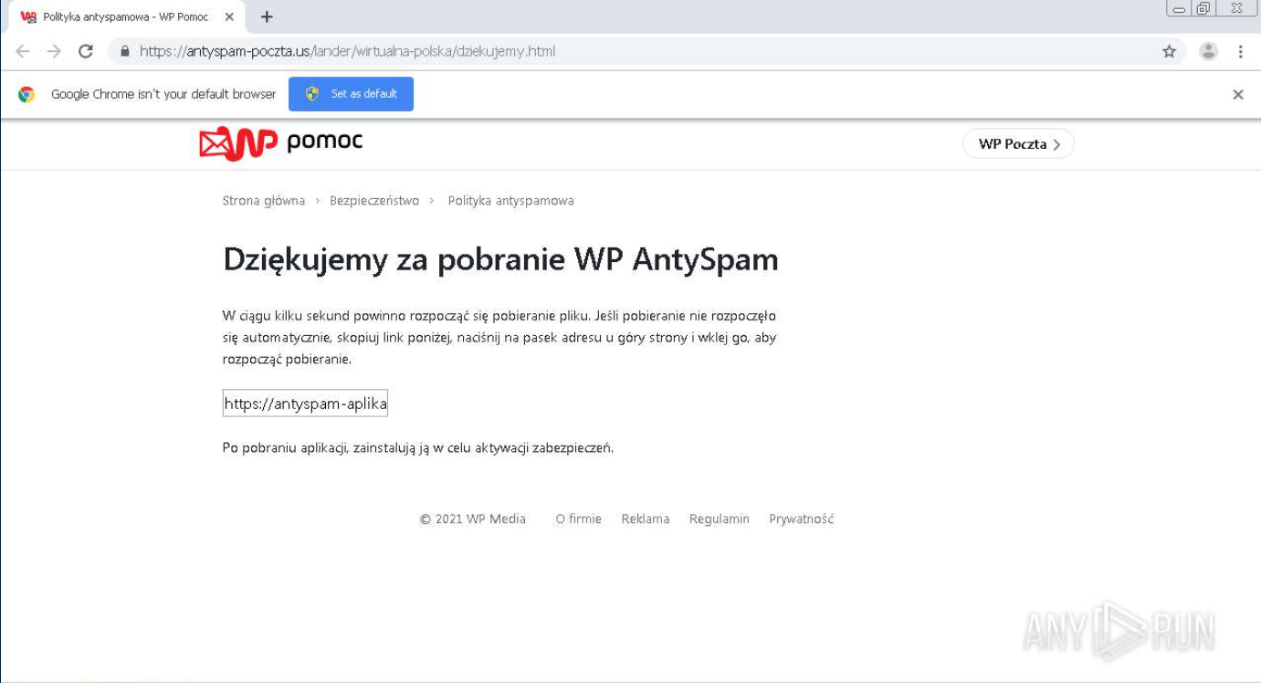Close the Polityka antyspamowa tab

click(x=229, y=17)
